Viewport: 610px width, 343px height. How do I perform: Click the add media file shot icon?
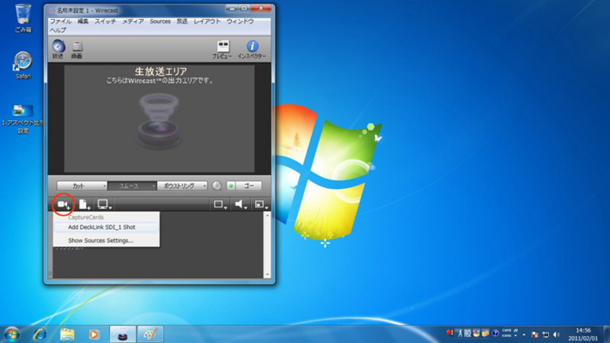85,205
